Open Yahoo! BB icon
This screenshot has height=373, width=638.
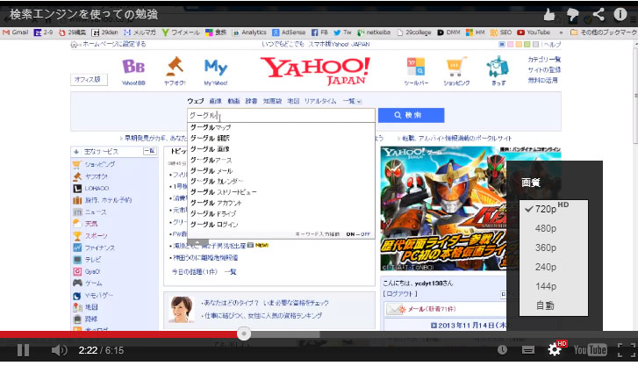pyautogui.click(x=133, y=72)
